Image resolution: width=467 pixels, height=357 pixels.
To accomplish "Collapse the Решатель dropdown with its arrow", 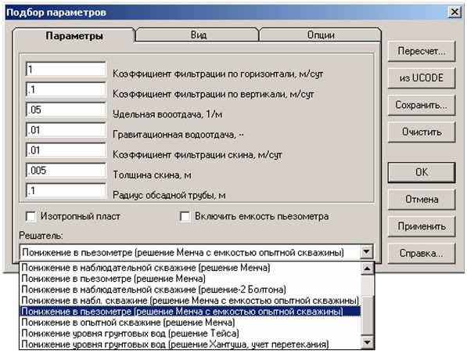I will (366, 252).
